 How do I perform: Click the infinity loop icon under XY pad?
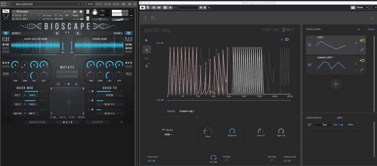[54, 117]
